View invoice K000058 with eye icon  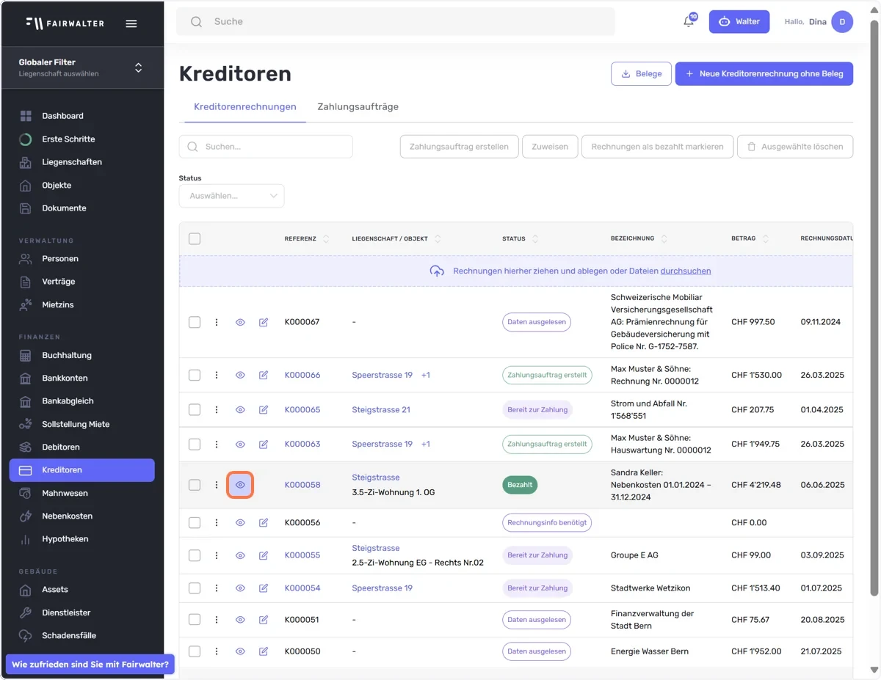coord(240,485)
